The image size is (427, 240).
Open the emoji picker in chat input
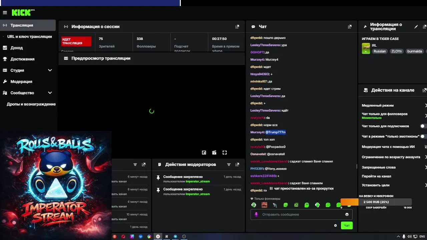point(347,214)
